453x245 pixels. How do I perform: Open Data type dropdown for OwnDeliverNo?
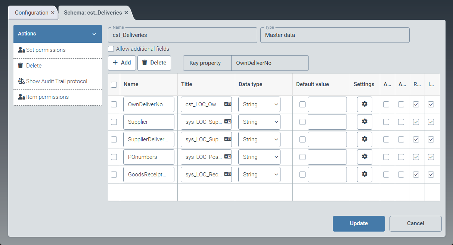click(x=259, y=104)
